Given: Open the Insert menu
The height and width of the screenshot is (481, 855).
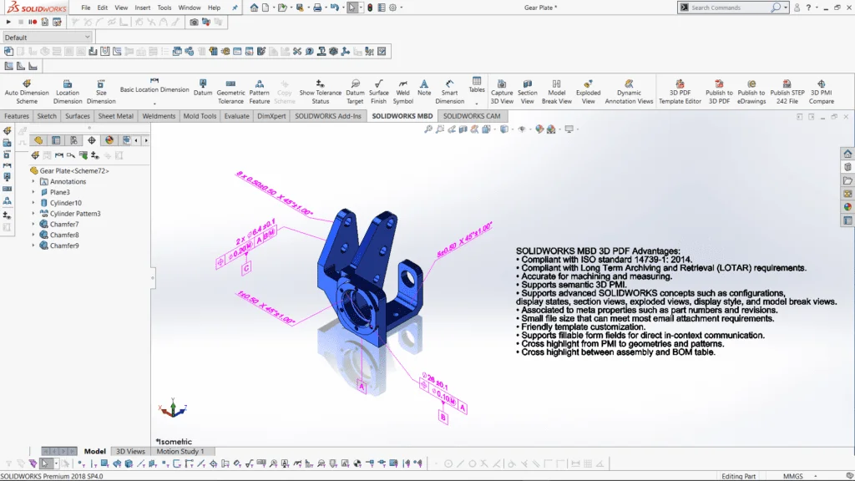Looking at the screenshot, I should click(142, 8).
